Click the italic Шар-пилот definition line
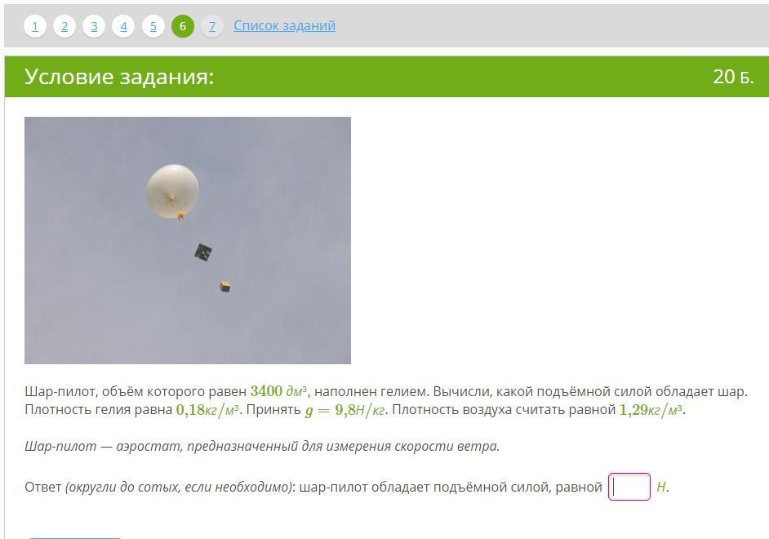Screen dimensions: 769x539 [x=262, y=446]
